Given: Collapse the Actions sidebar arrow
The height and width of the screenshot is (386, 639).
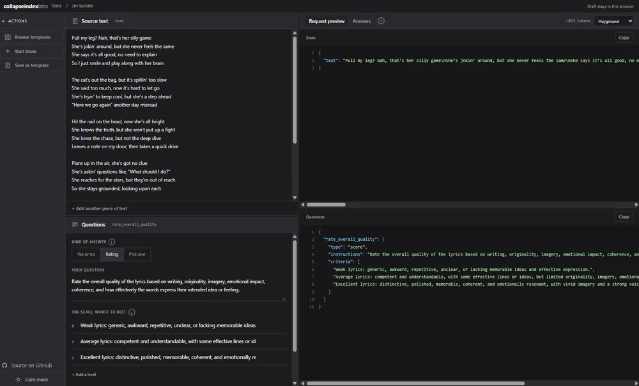Looking at the screenshot, I should click(3, 21).
